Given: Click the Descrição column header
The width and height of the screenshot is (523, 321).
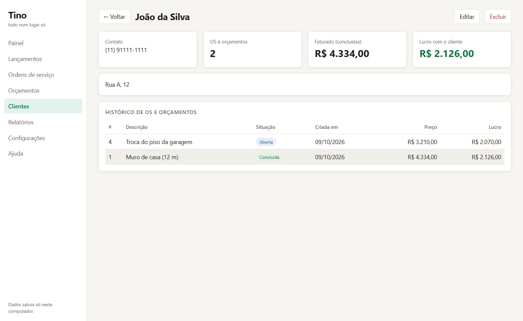Looking at the screenshot, I should click(136, 127).
